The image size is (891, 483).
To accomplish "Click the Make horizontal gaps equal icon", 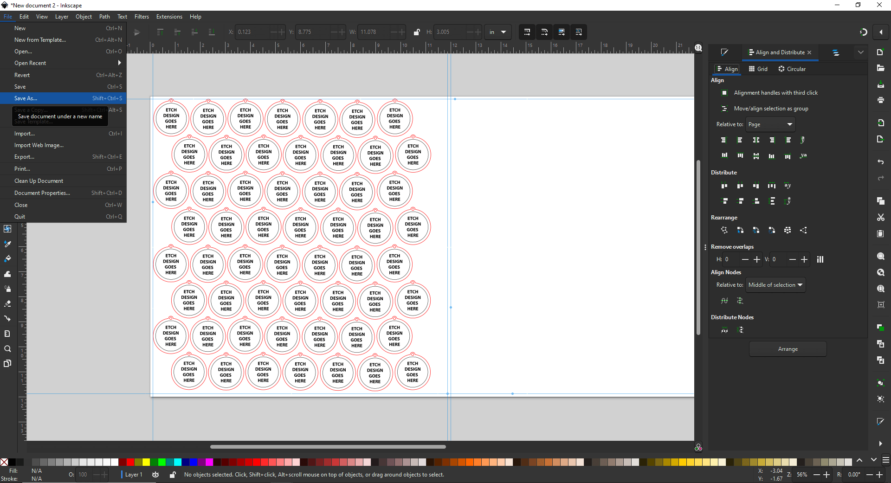I will point(772,186).
